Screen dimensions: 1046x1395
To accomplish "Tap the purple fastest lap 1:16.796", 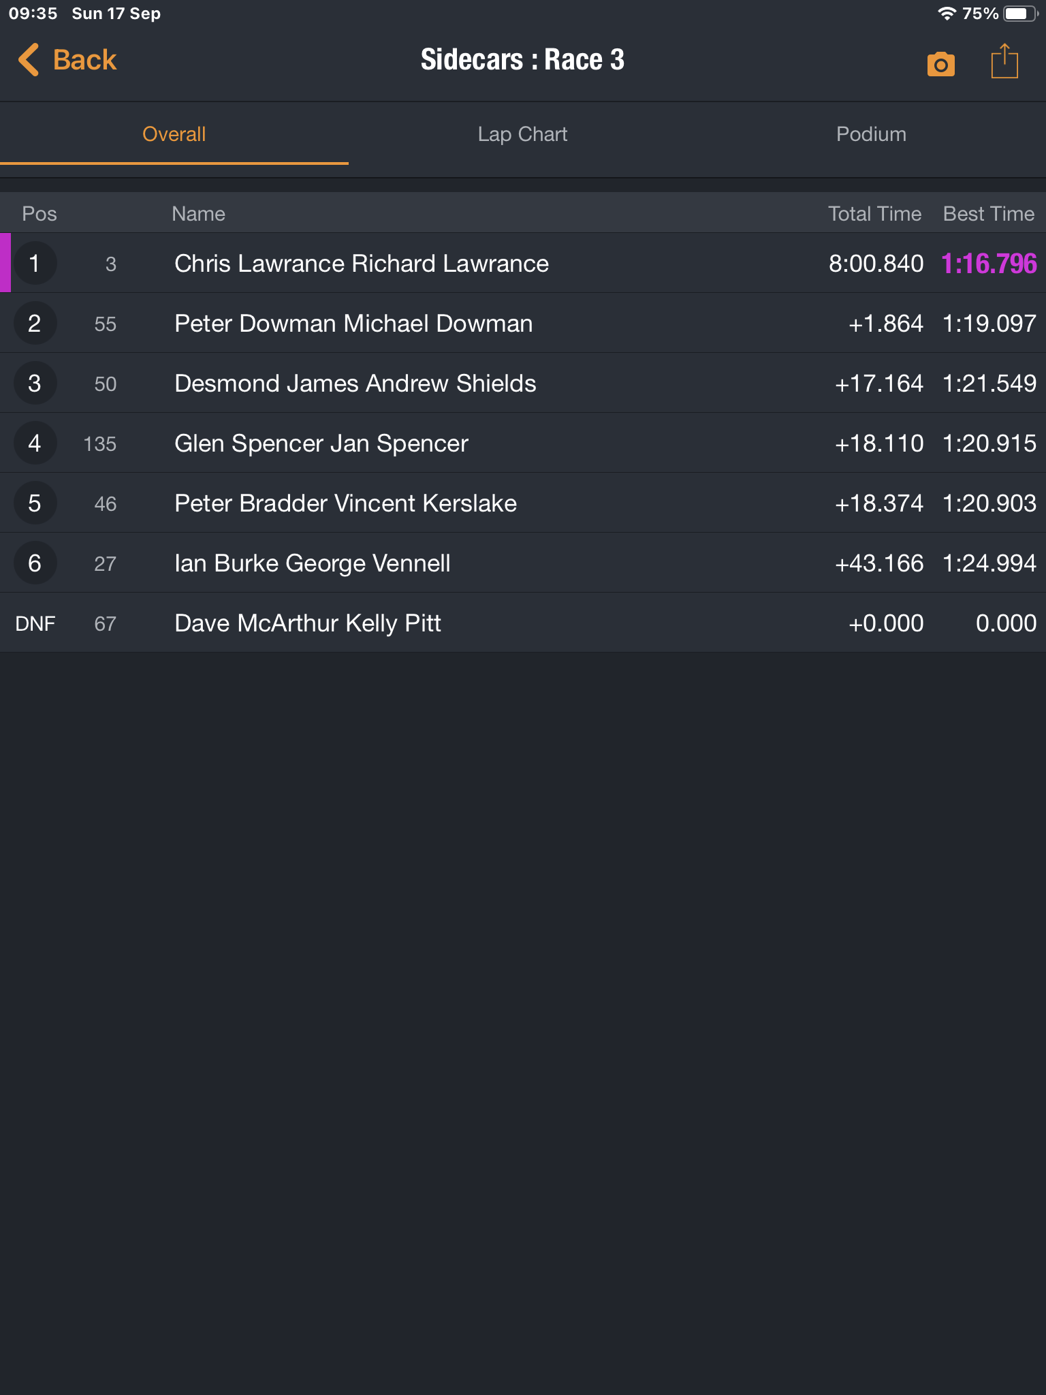I will (x=988, y=264).
